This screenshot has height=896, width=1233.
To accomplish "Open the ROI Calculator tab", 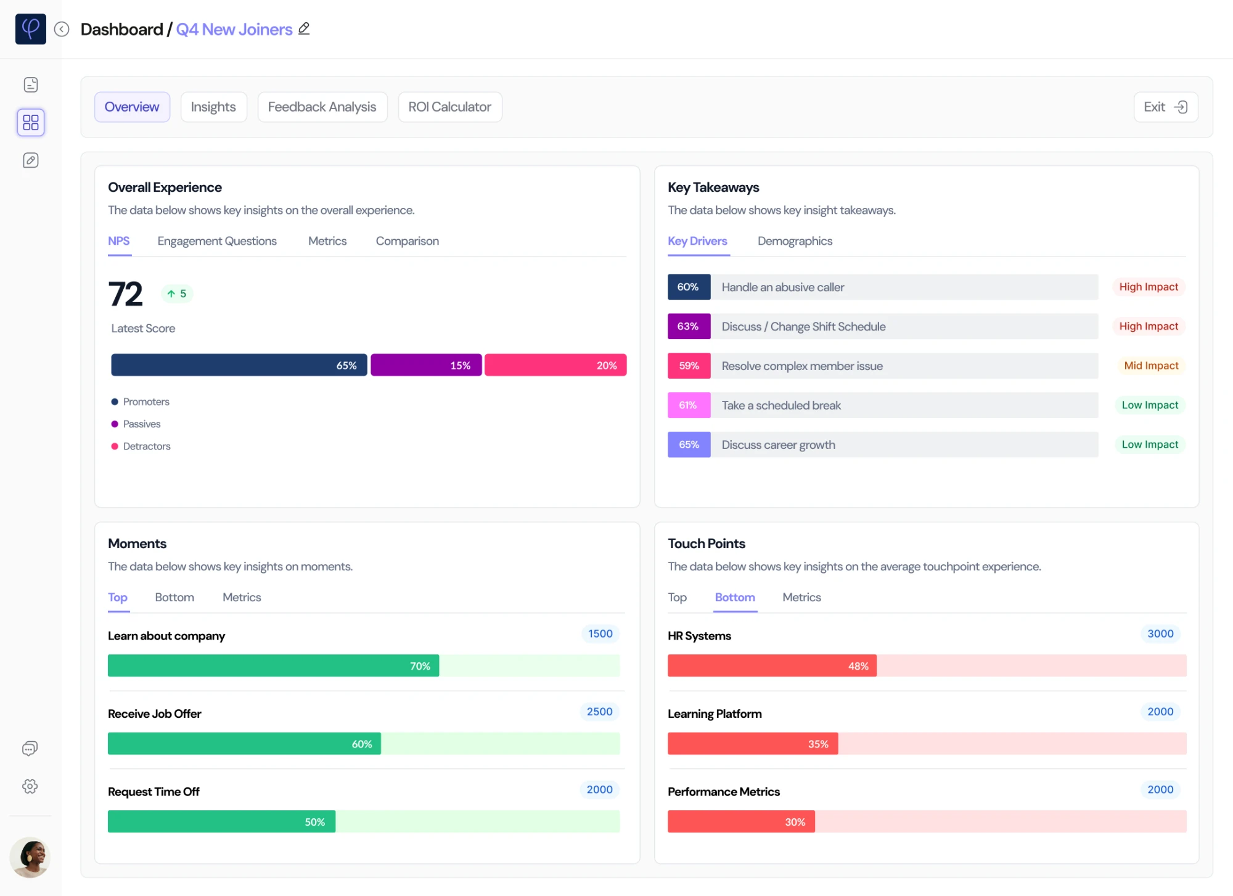I will coord(450,107).
